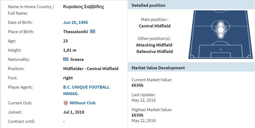
Task: Click the Defensive Midfield position text
Action: [155, 51]
